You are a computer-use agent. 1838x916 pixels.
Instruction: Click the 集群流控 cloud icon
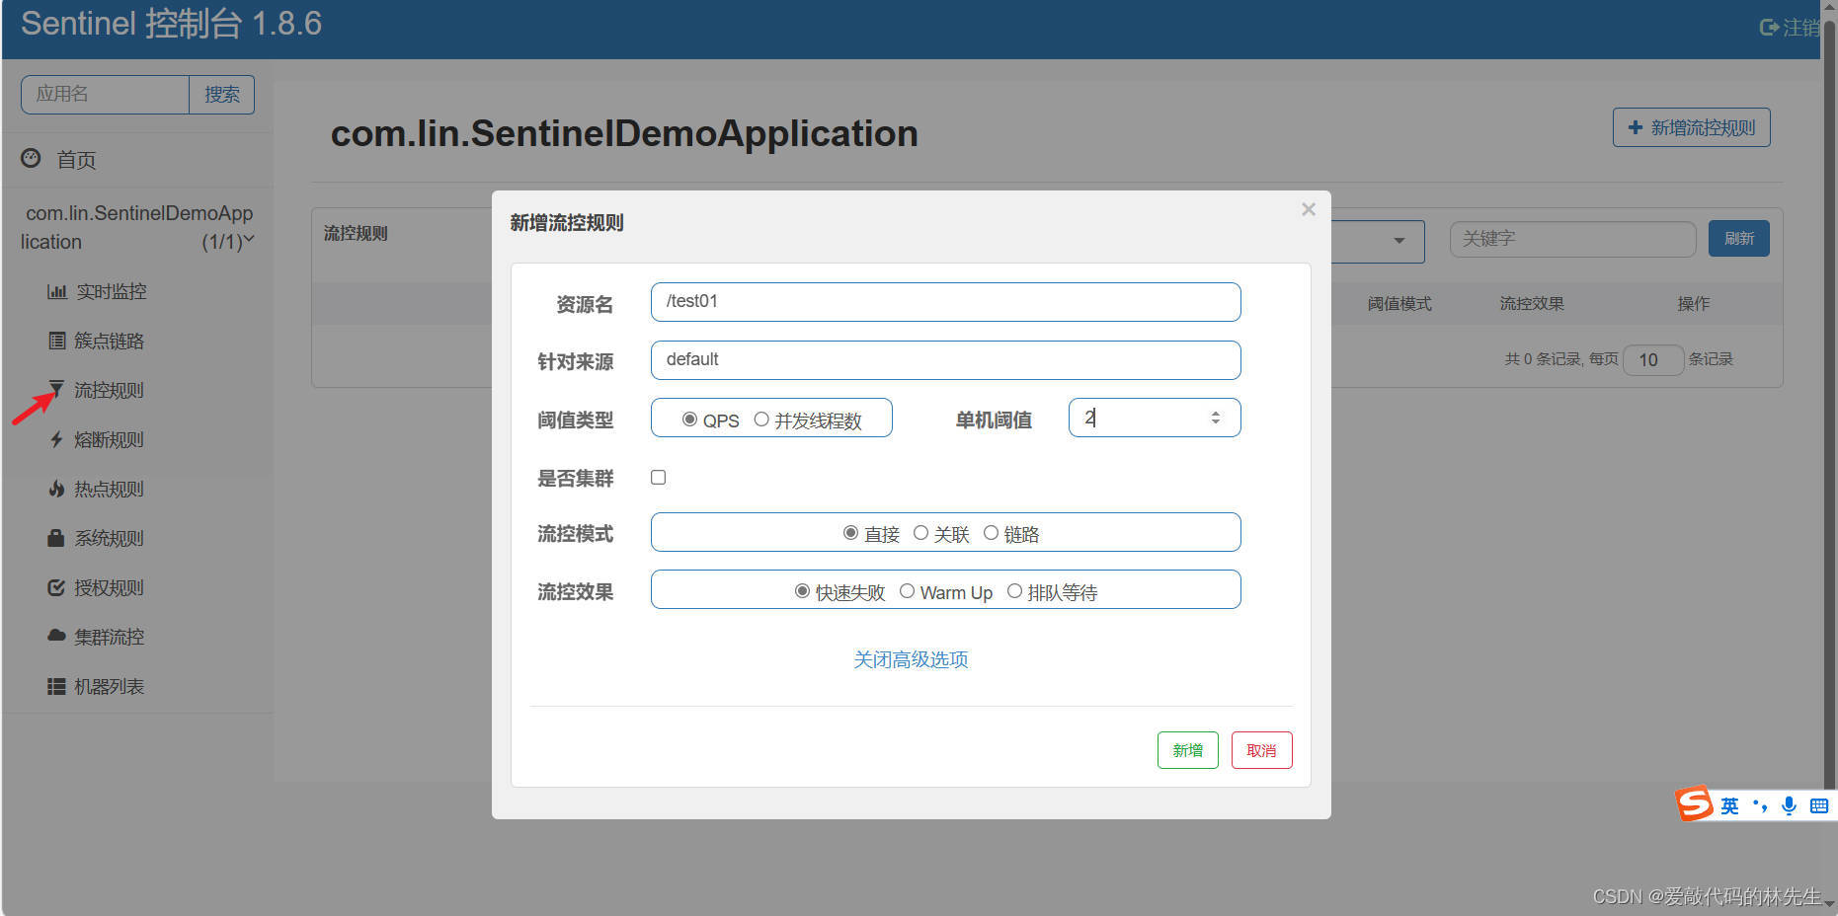pyautogui.click(x=57, y=636)
